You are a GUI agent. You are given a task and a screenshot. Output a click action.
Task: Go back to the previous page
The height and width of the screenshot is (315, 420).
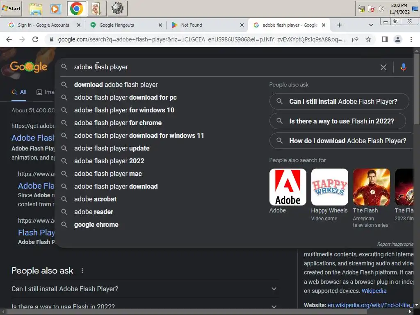(x=9, y=39)
